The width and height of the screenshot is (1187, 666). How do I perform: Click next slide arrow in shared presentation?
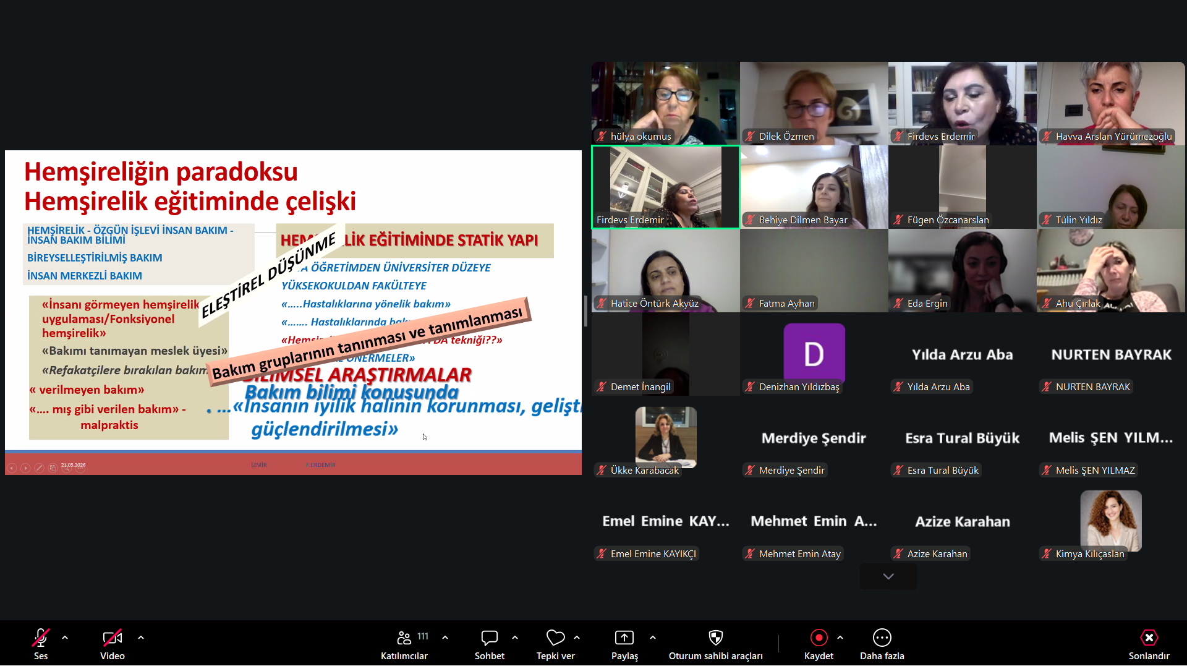[25, 468]
